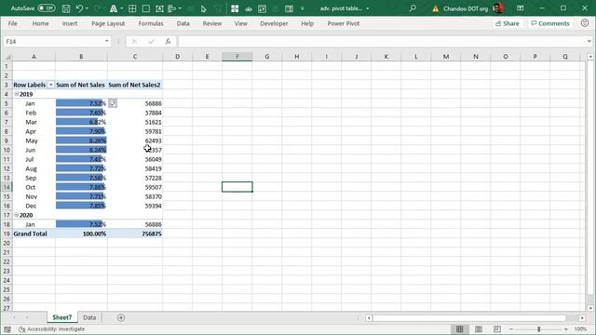Viewport: 596px width, 335px height.
Task: Switch to the Developer tab
Action: coord(274,23)
